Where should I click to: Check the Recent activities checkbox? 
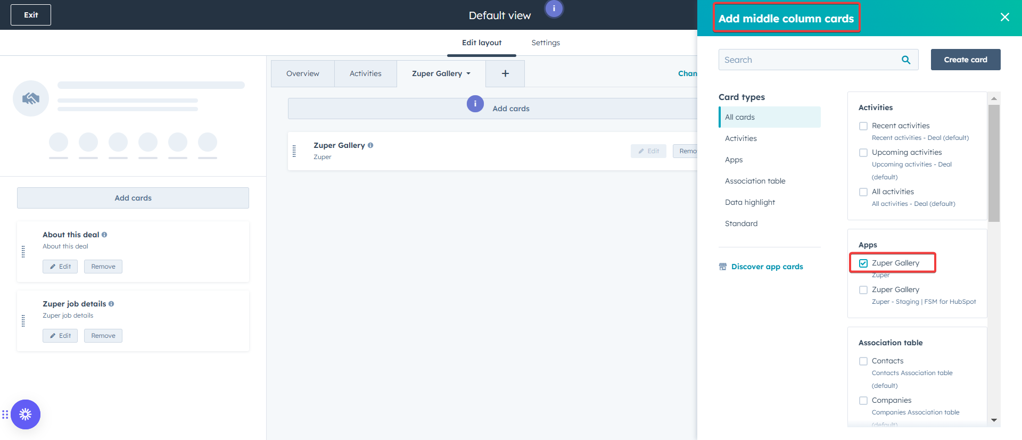point(863,126)
